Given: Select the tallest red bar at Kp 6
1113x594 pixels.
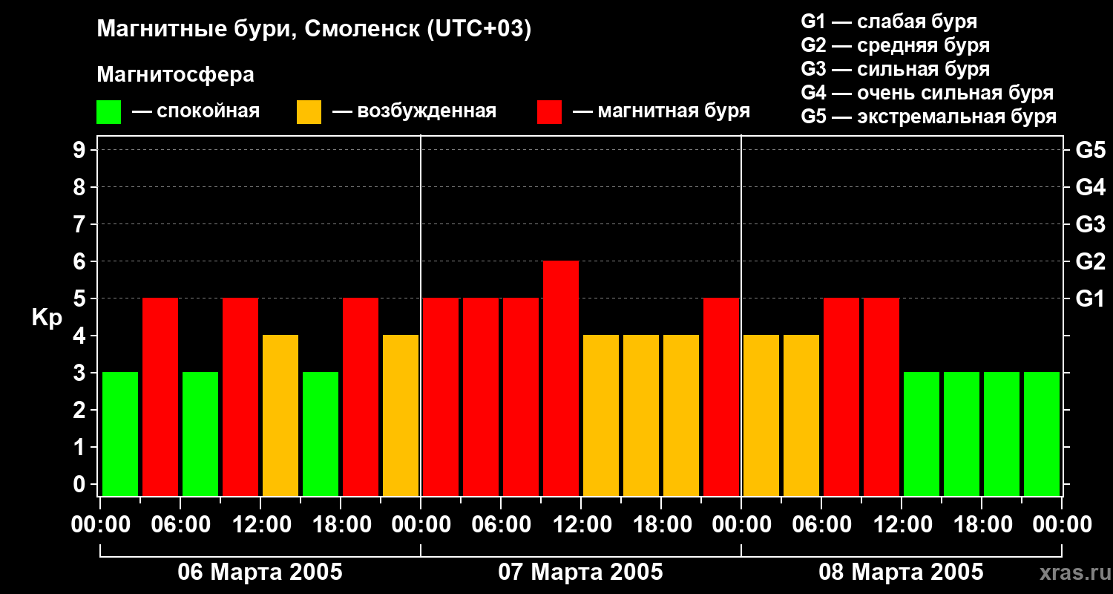Looking at the screenshot, I should (561, 379).
